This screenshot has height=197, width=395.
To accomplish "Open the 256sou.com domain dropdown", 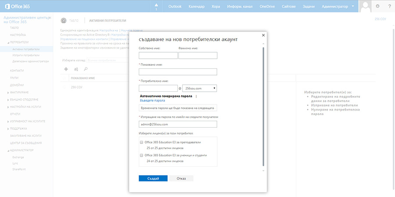I will (200, 88).
